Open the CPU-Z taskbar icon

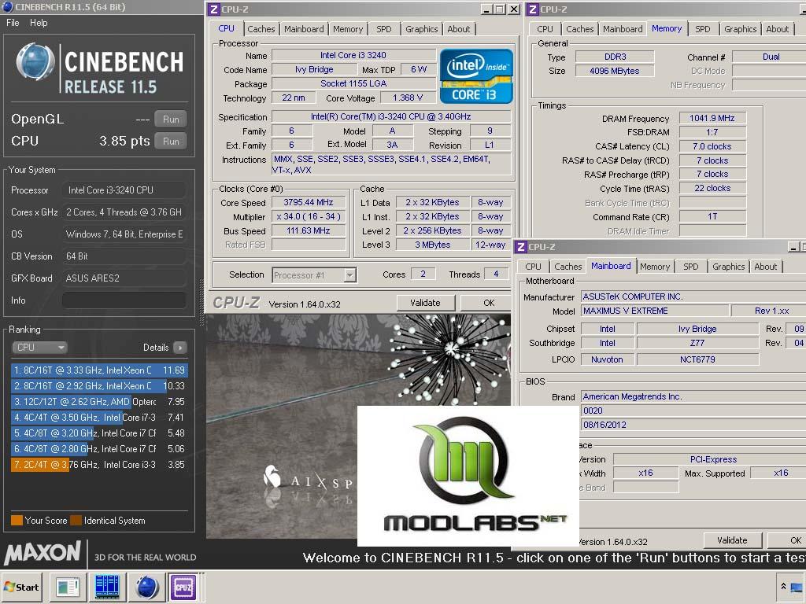click(183, 587)
